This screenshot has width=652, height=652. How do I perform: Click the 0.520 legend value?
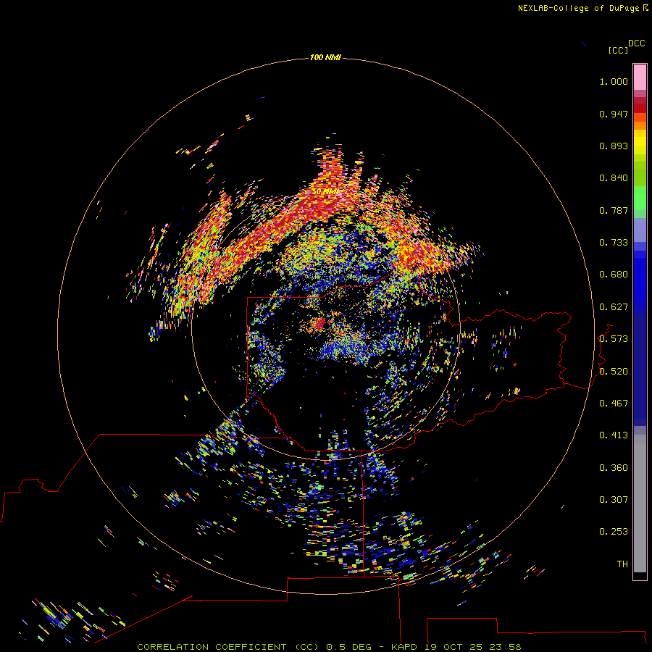pyautogui.click(x=614, y=372)
